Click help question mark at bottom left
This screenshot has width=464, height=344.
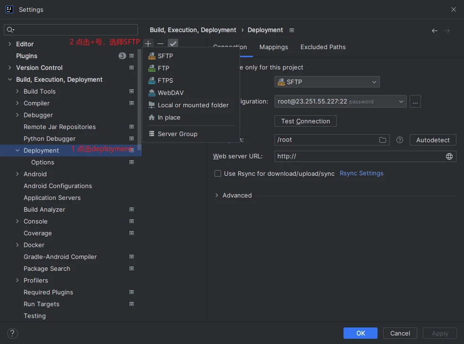point(12,333)
